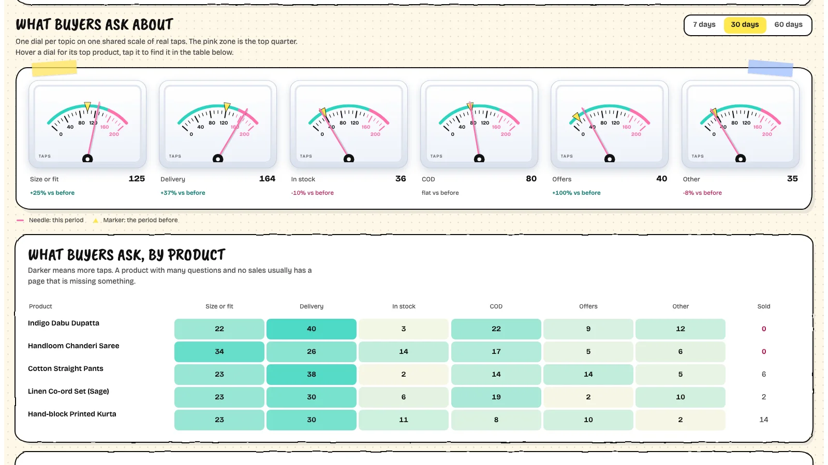Click the Offers column header in table

[x=588, y=306]
